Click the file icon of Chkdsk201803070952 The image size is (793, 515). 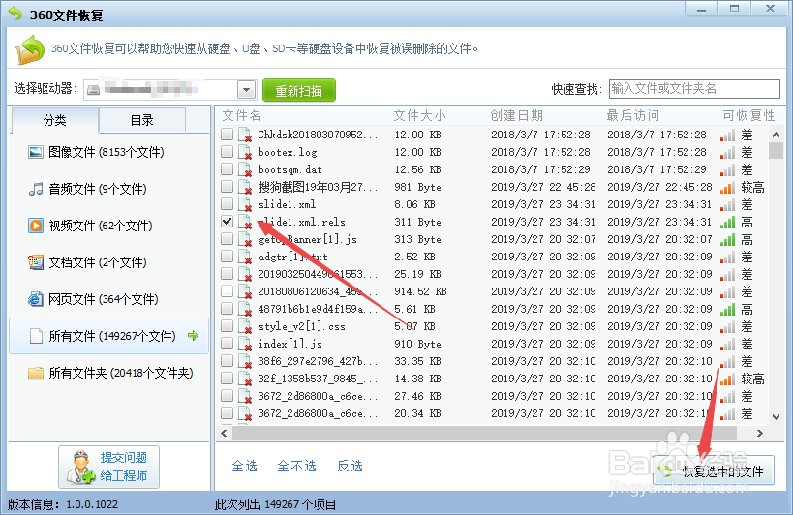pos(245,135)
